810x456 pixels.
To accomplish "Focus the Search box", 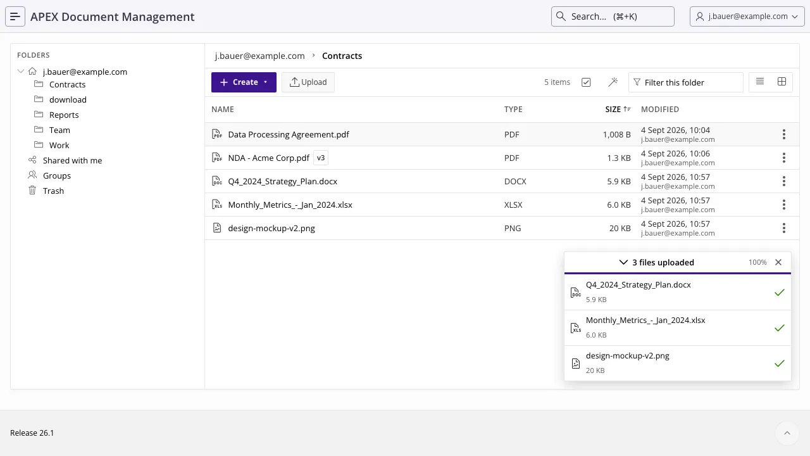I will coord(613,16).
